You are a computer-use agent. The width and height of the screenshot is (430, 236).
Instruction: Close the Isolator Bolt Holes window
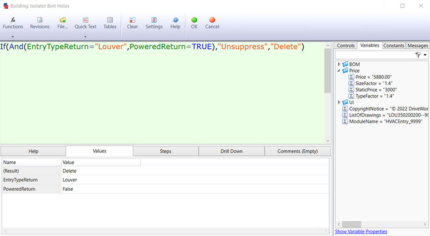[x=421, y=6]
